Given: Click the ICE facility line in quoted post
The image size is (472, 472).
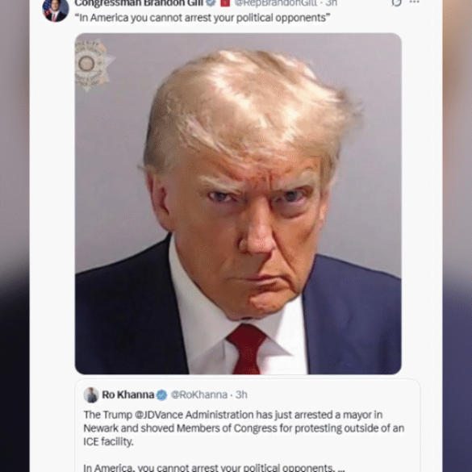Looking at the screenshot, I should 108,441.
